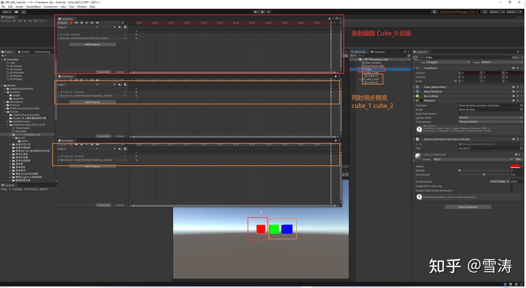
Task: Play the cube_0 animation preview
Action: point(87,23)
